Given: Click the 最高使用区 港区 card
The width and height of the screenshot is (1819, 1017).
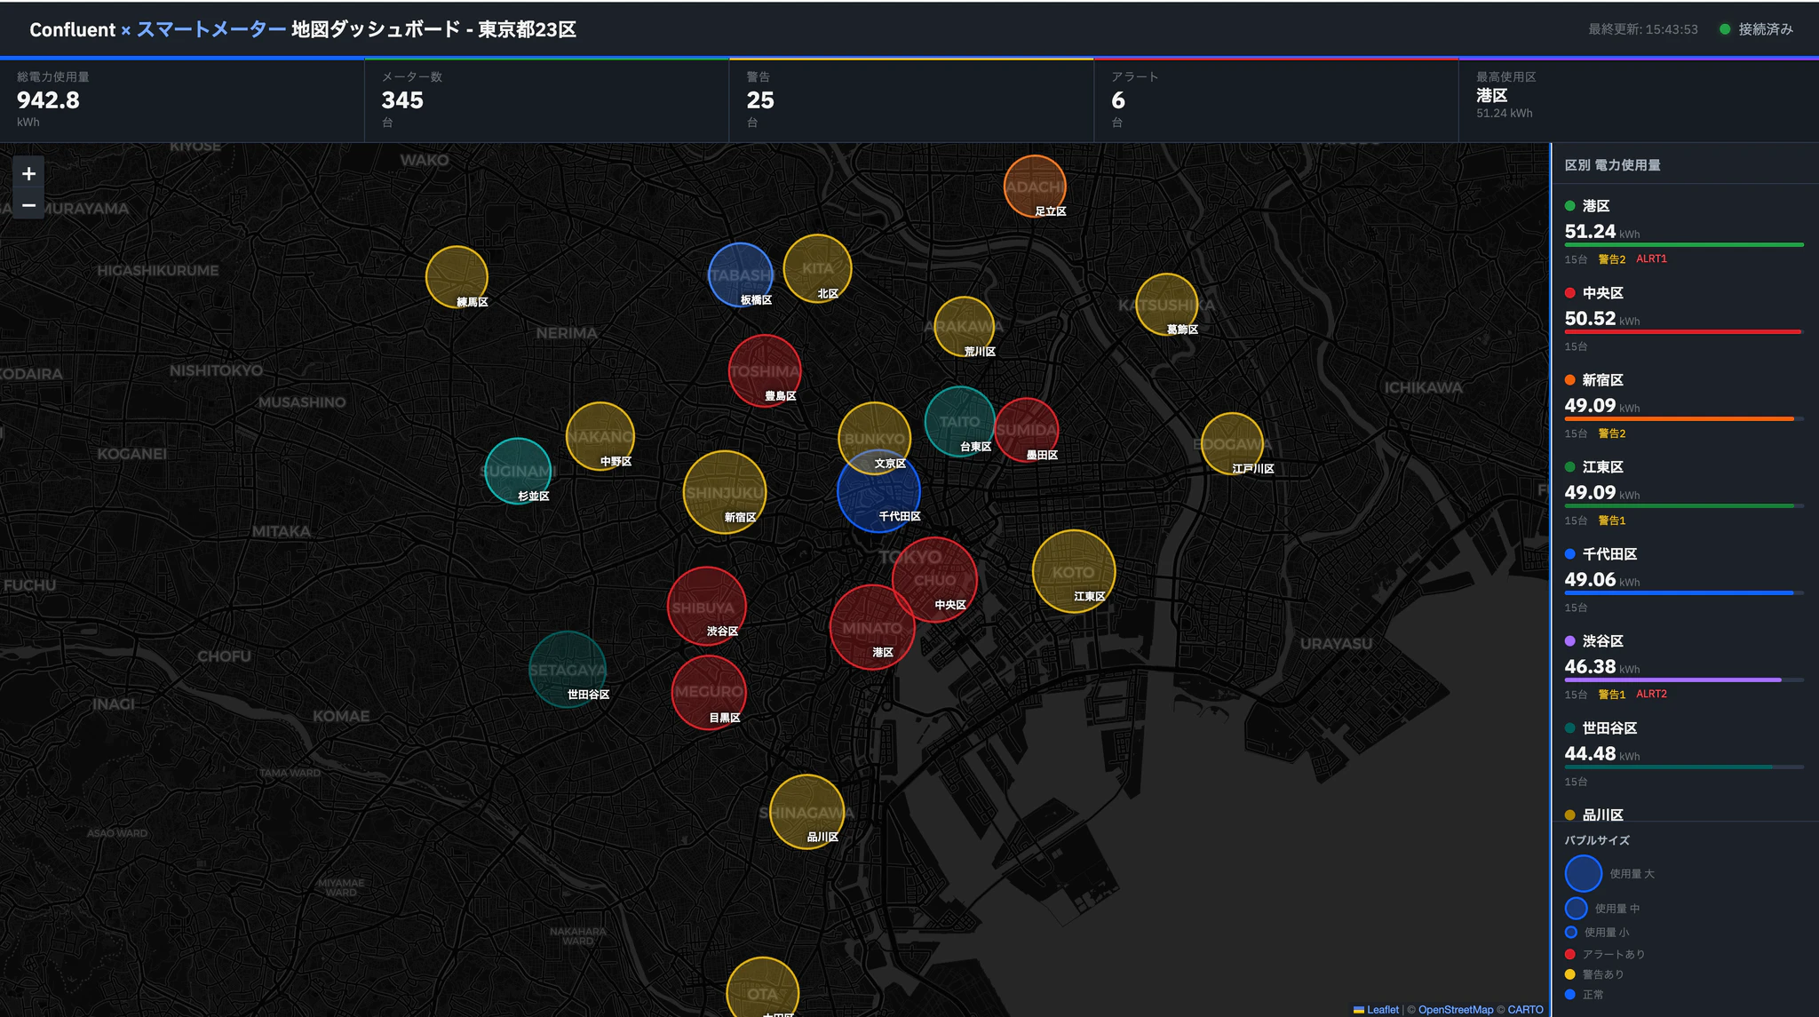Looking at the screenshot, I should click(x=1639, y=99).
